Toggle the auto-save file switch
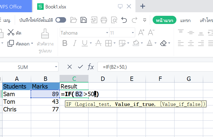213x137 pixels. [61, 20]
